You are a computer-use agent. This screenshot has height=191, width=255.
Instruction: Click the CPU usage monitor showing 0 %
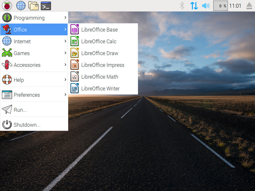(x=220, y=6)
